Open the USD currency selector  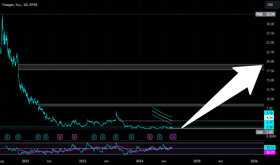click(272, 4)
